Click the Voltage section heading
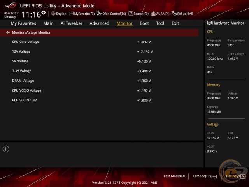249x187 pixels. click(x=213, y=125)
